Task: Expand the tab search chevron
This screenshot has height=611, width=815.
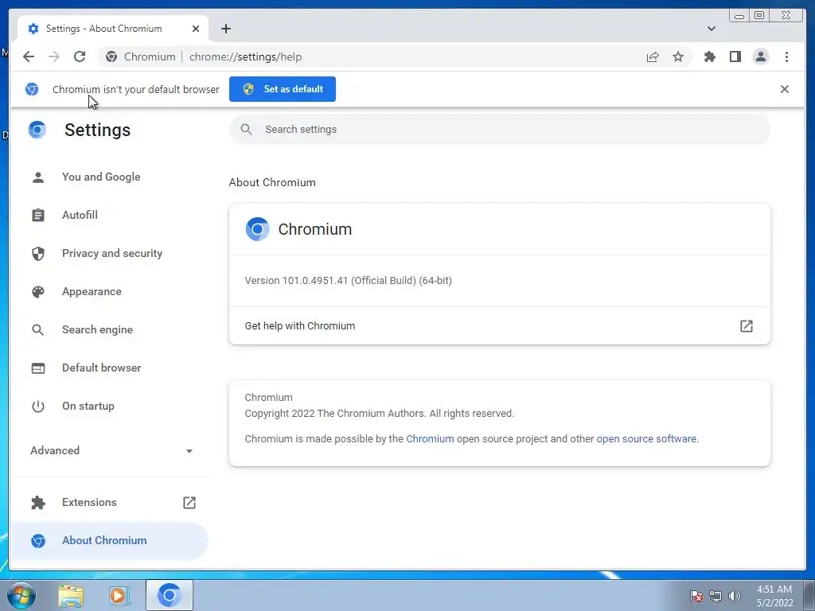Action: [x=711, y=29]
